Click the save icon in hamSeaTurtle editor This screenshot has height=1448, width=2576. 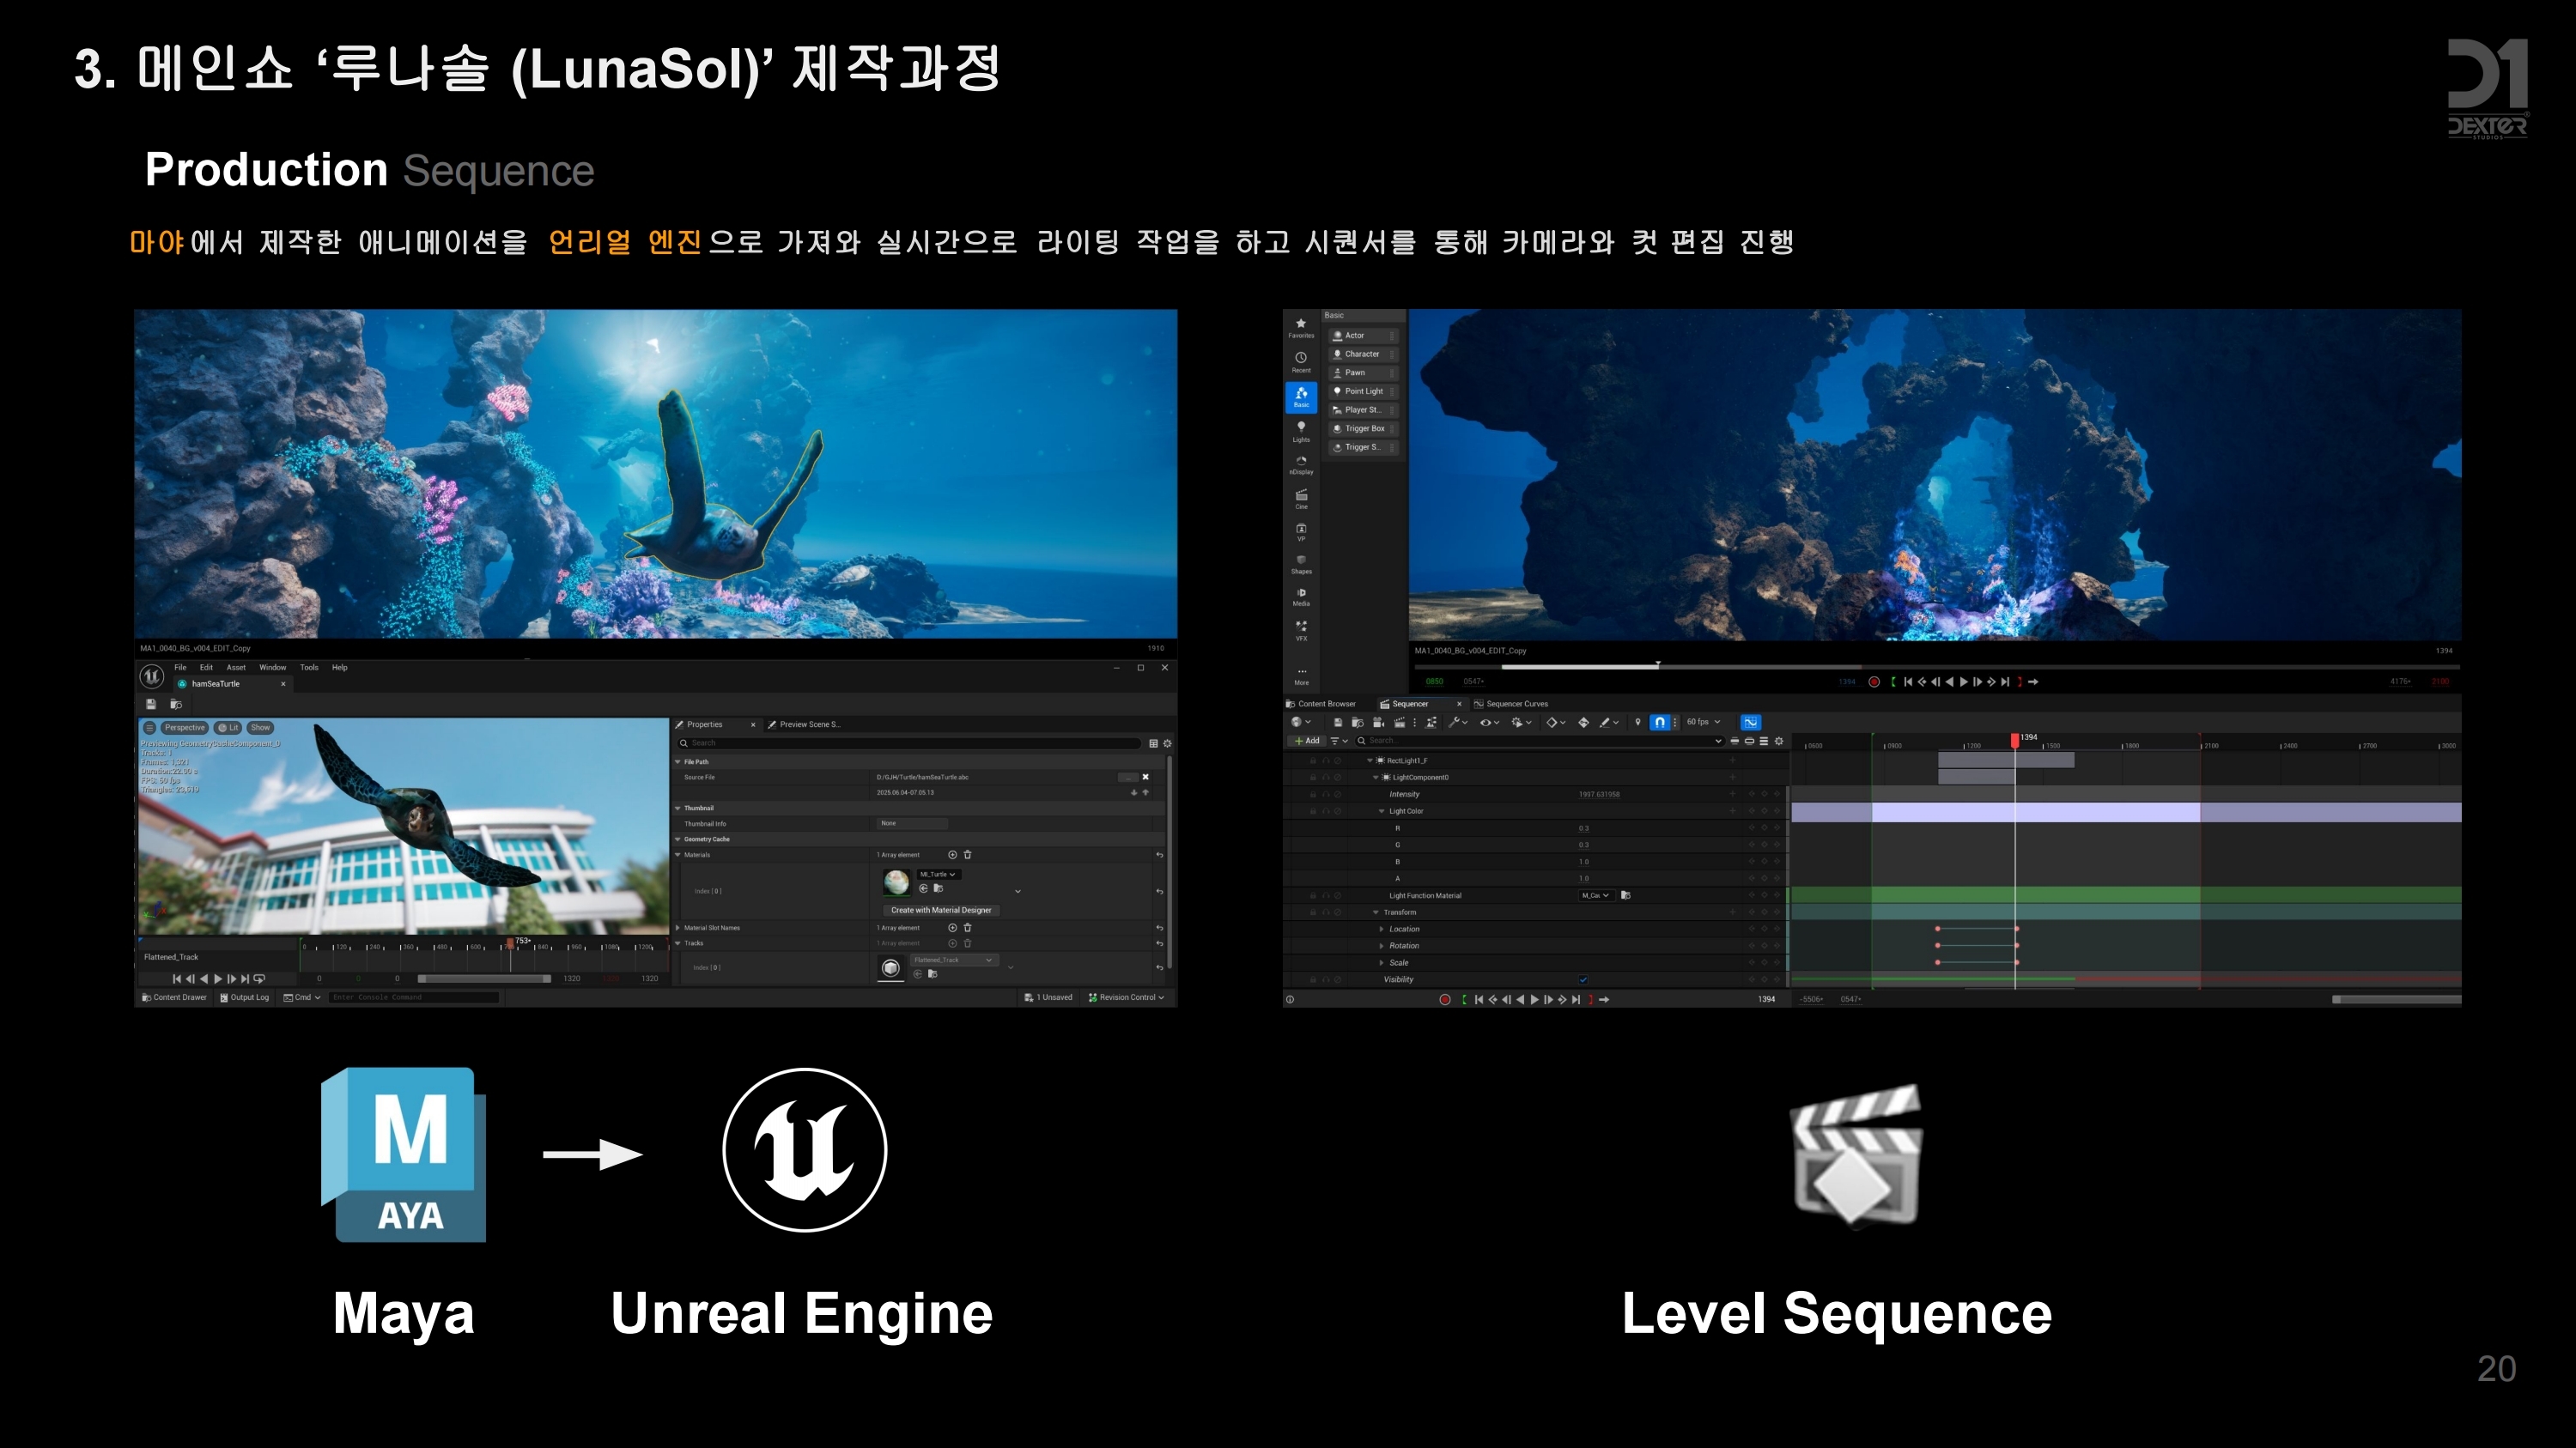(x=151, y=705)
